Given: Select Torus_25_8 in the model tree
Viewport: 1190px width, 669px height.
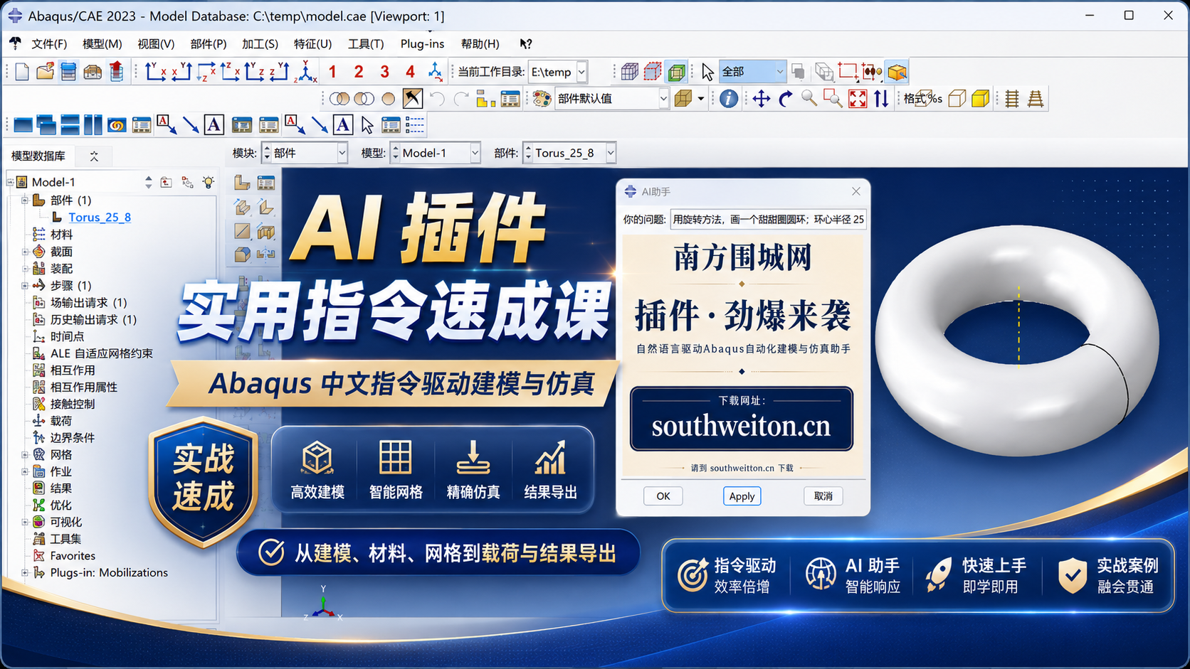Looking at the screenshot, I should (x=100, y=218).
